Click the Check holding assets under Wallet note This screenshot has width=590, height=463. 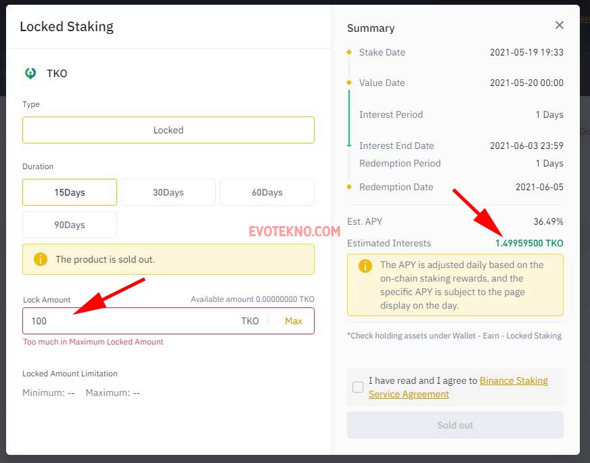click(454, 336)
